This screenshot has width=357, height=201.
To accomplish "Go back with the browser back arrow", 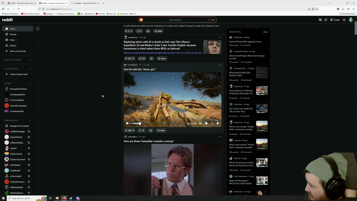I will coord(8,9).
